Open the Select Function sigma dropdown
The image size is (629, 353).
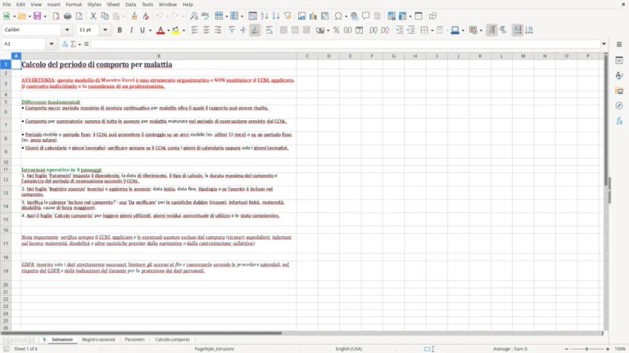pyautogui.click(x=79, y=44)
